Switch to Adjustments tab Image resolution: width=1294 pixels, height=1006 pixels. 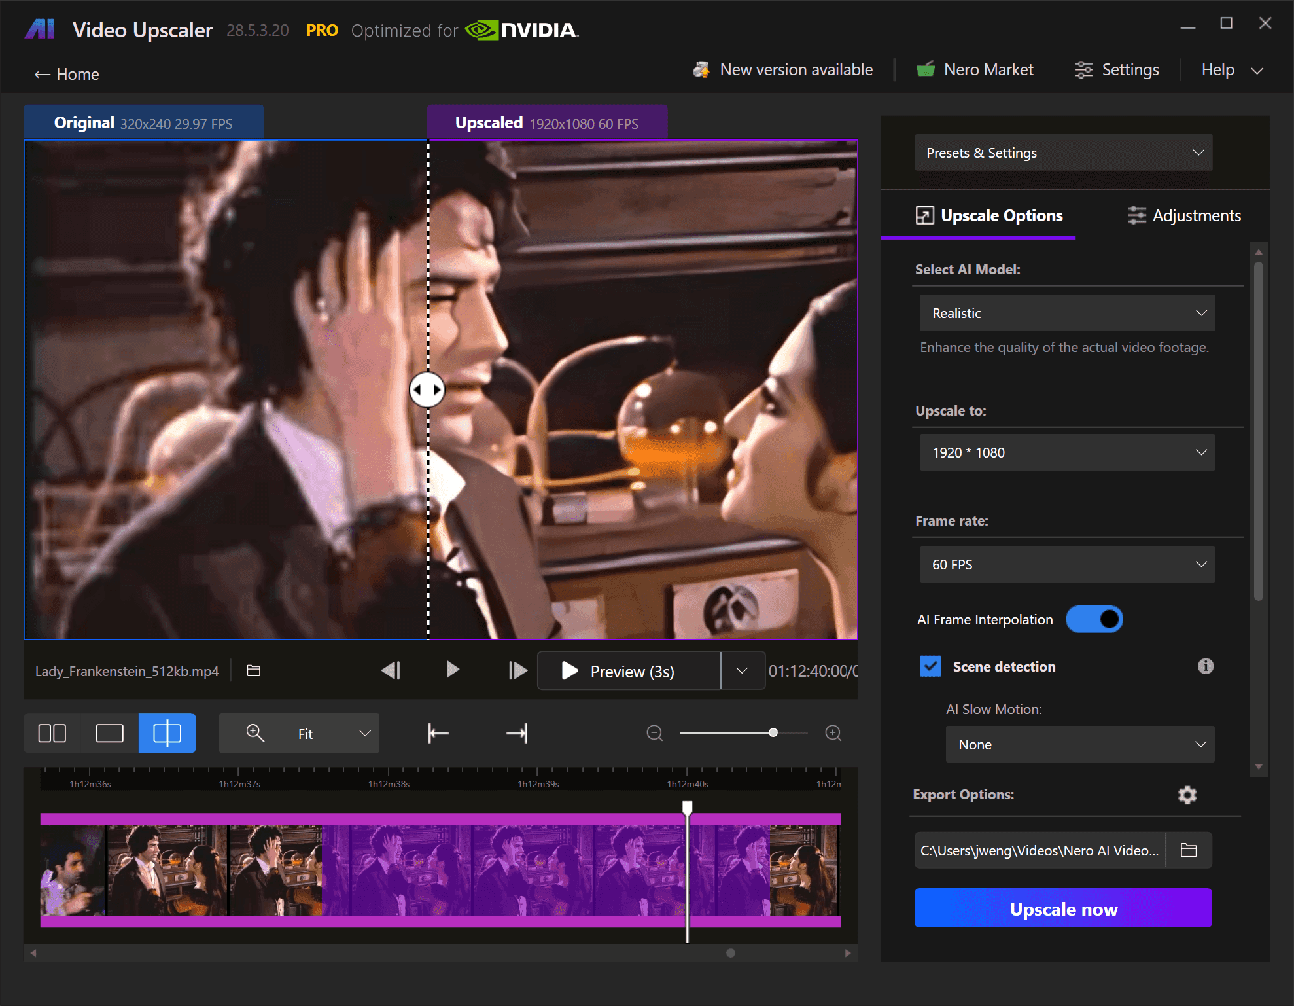pos(1184,215)
